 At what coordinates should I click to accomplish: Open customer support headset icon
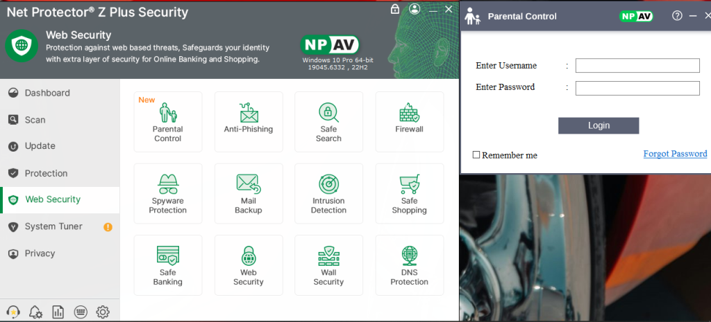(x=12, y=312)
